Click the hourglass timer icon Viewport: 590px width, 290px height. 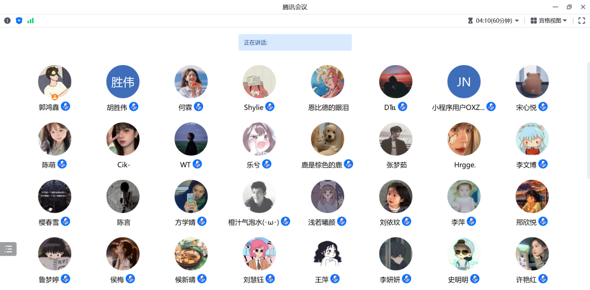[x=470, y=20]
